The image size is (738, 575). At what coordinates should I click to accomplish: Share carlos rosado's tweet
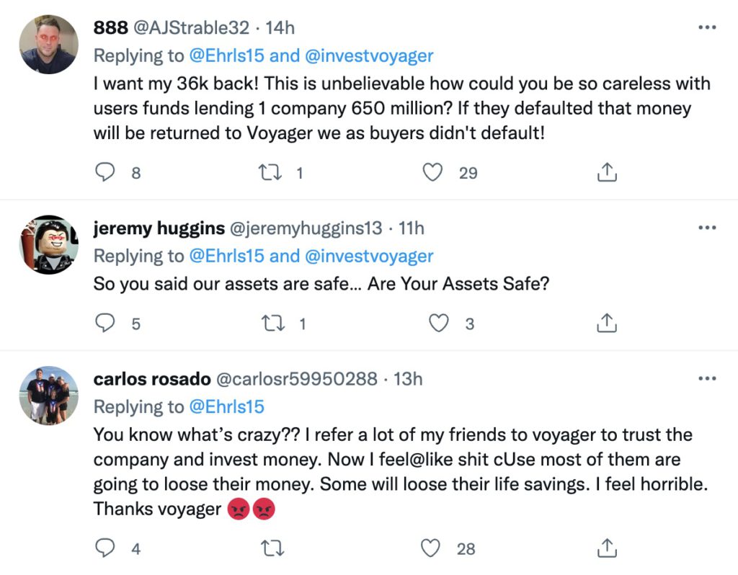[x=607, y=548]
